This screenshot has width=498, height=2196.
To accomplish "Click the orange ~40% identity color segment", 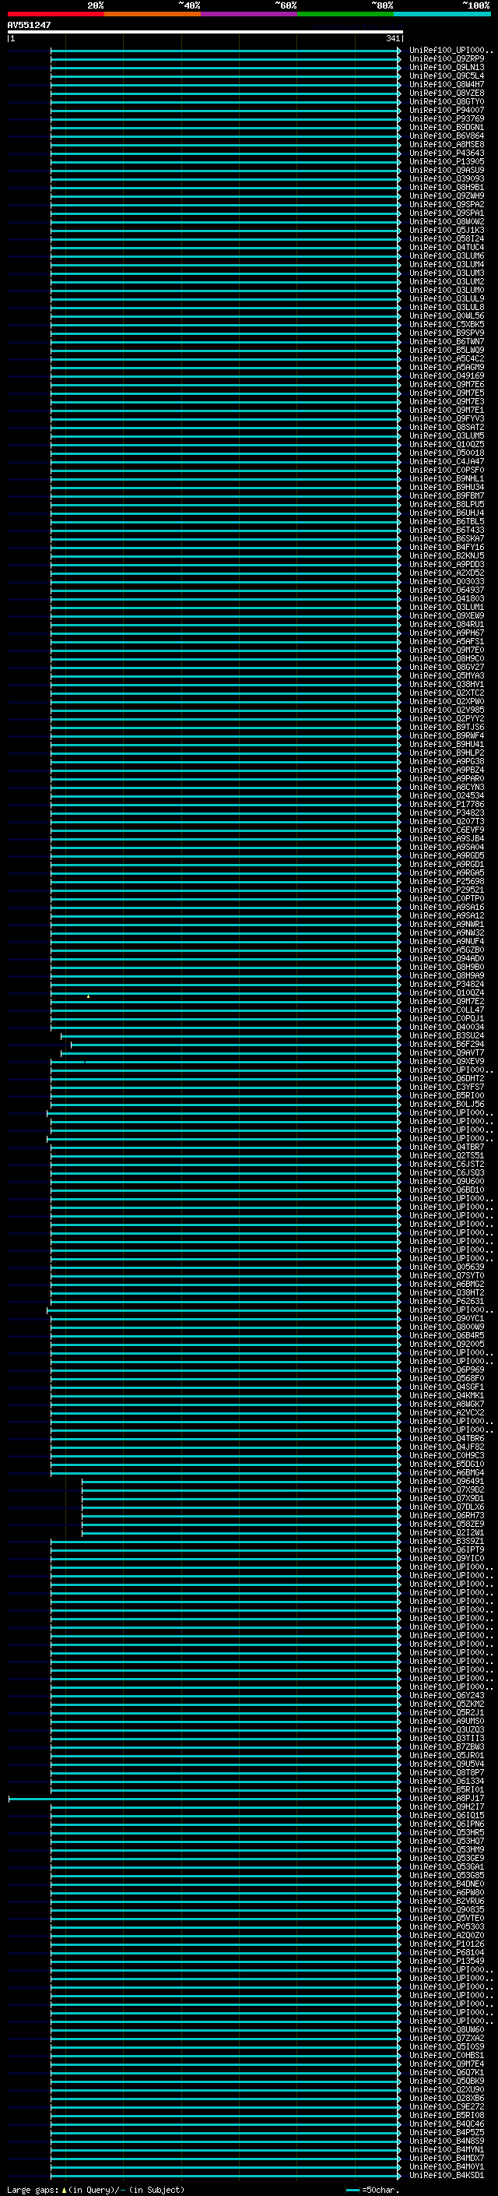I will (153, 14).
